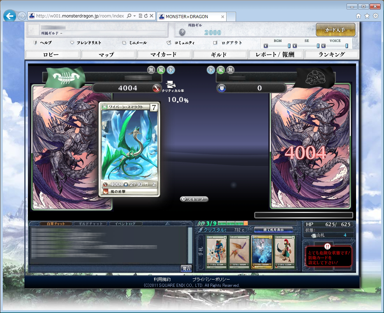The height and width of the screenshot is (313, 384).
Task: Click the クリスタル crystal feather icon
Action: click(200, 230)
